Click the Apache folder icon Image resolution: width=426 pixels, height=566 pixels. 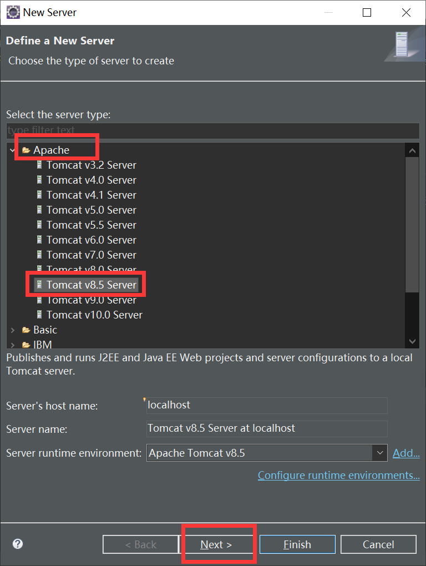[x=26, y=150]
